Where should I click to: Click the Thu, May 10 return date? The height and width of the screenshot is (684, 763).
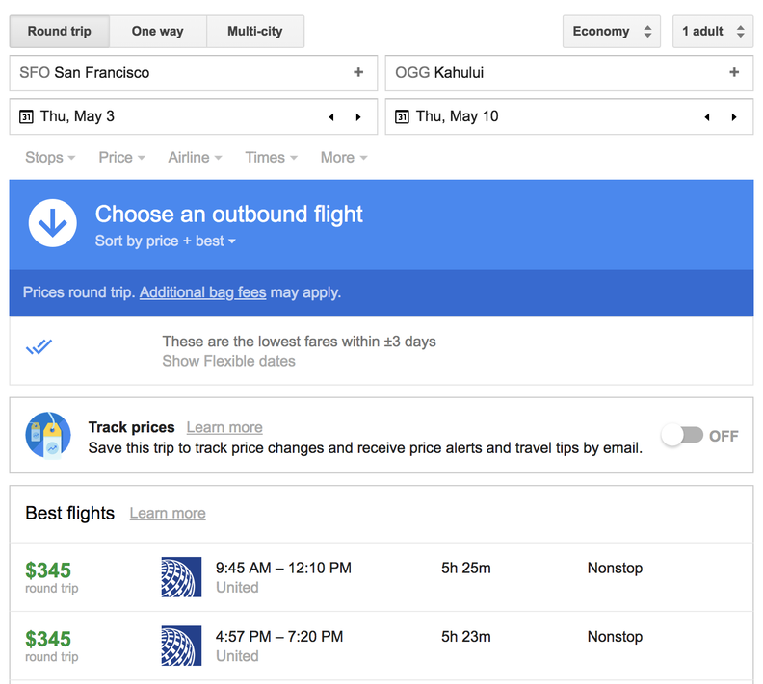coord(457,116)
